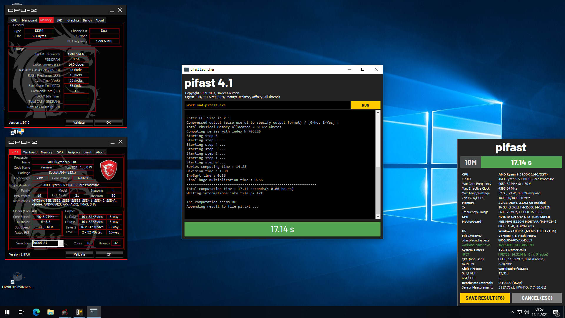Close the pifast Launcher window

[376, 69]
